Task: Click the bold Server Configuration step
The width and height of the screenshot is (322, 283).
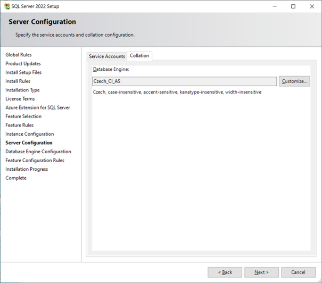Action: click(x=29, y=143)
